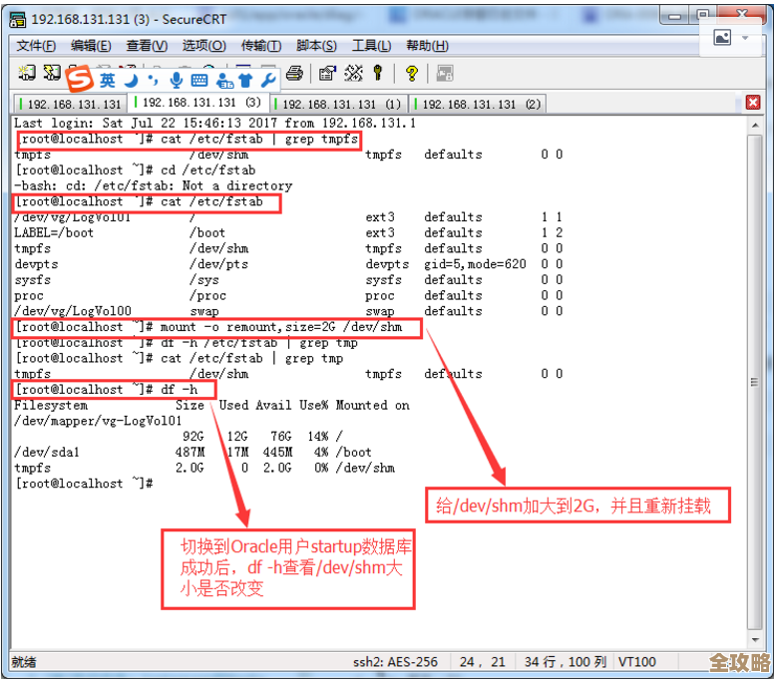
Task: Open the 选项(O) menu
Action: point(202,46)
